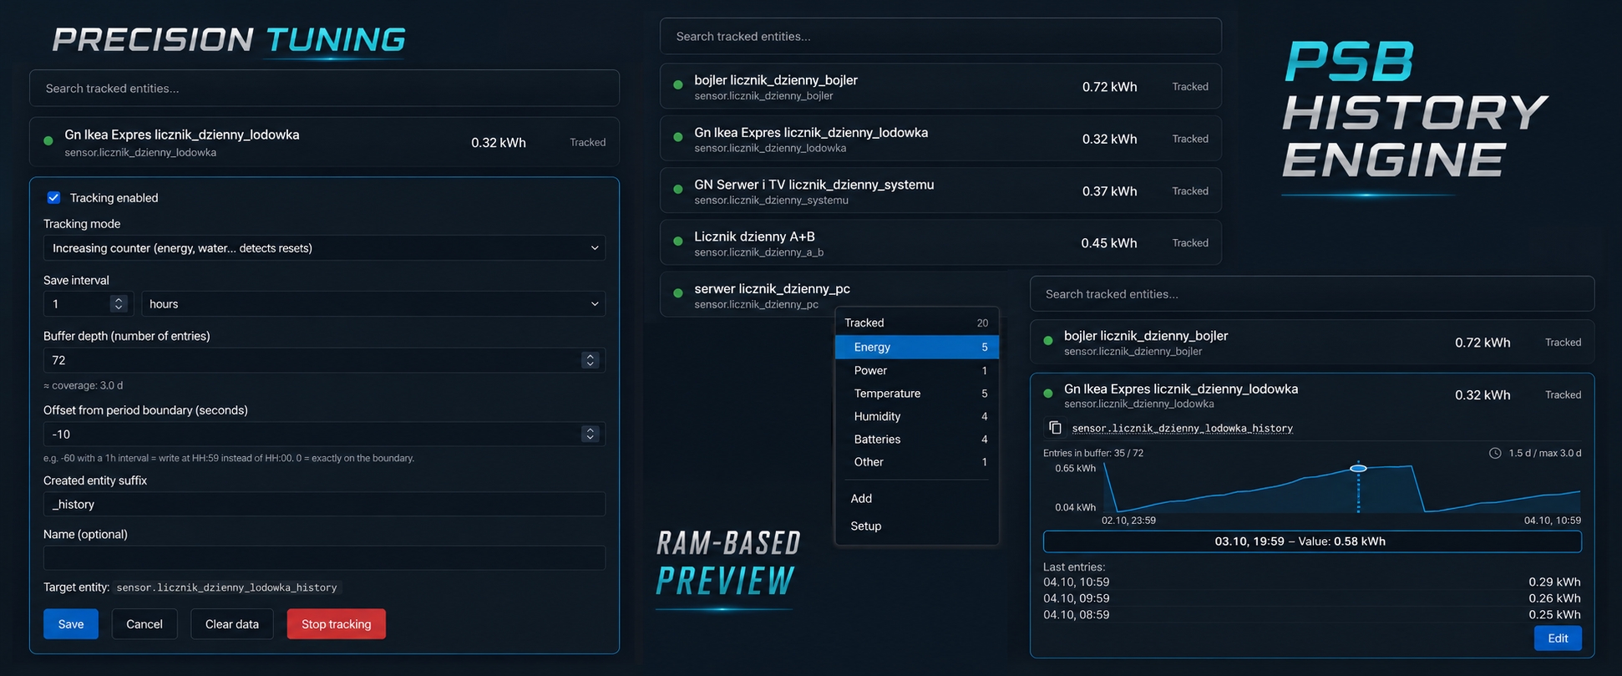The height and width of the screenshot is (676, 1622).
Task: Choose Temperature from the filter menu
Action: 917,394
